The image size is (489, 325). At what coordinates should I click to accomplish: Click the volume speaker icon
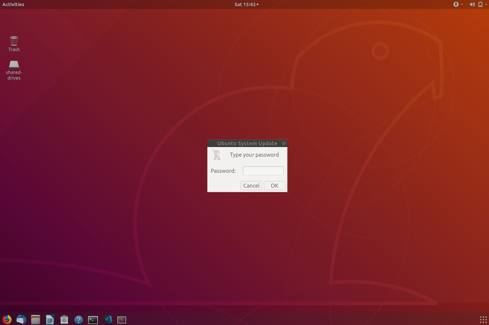[472, 4]
